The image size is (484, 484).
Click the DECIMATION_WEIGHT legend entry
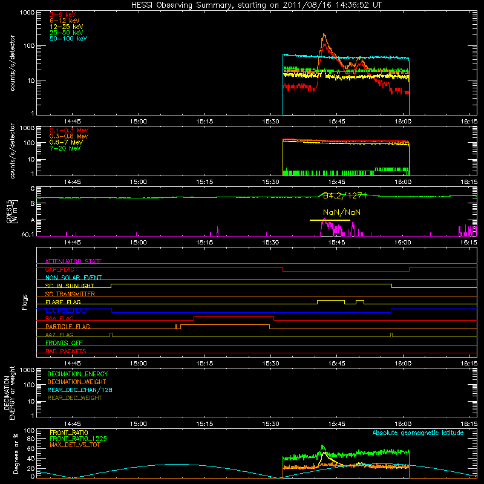pyautogui.click(x=77, y=382)
